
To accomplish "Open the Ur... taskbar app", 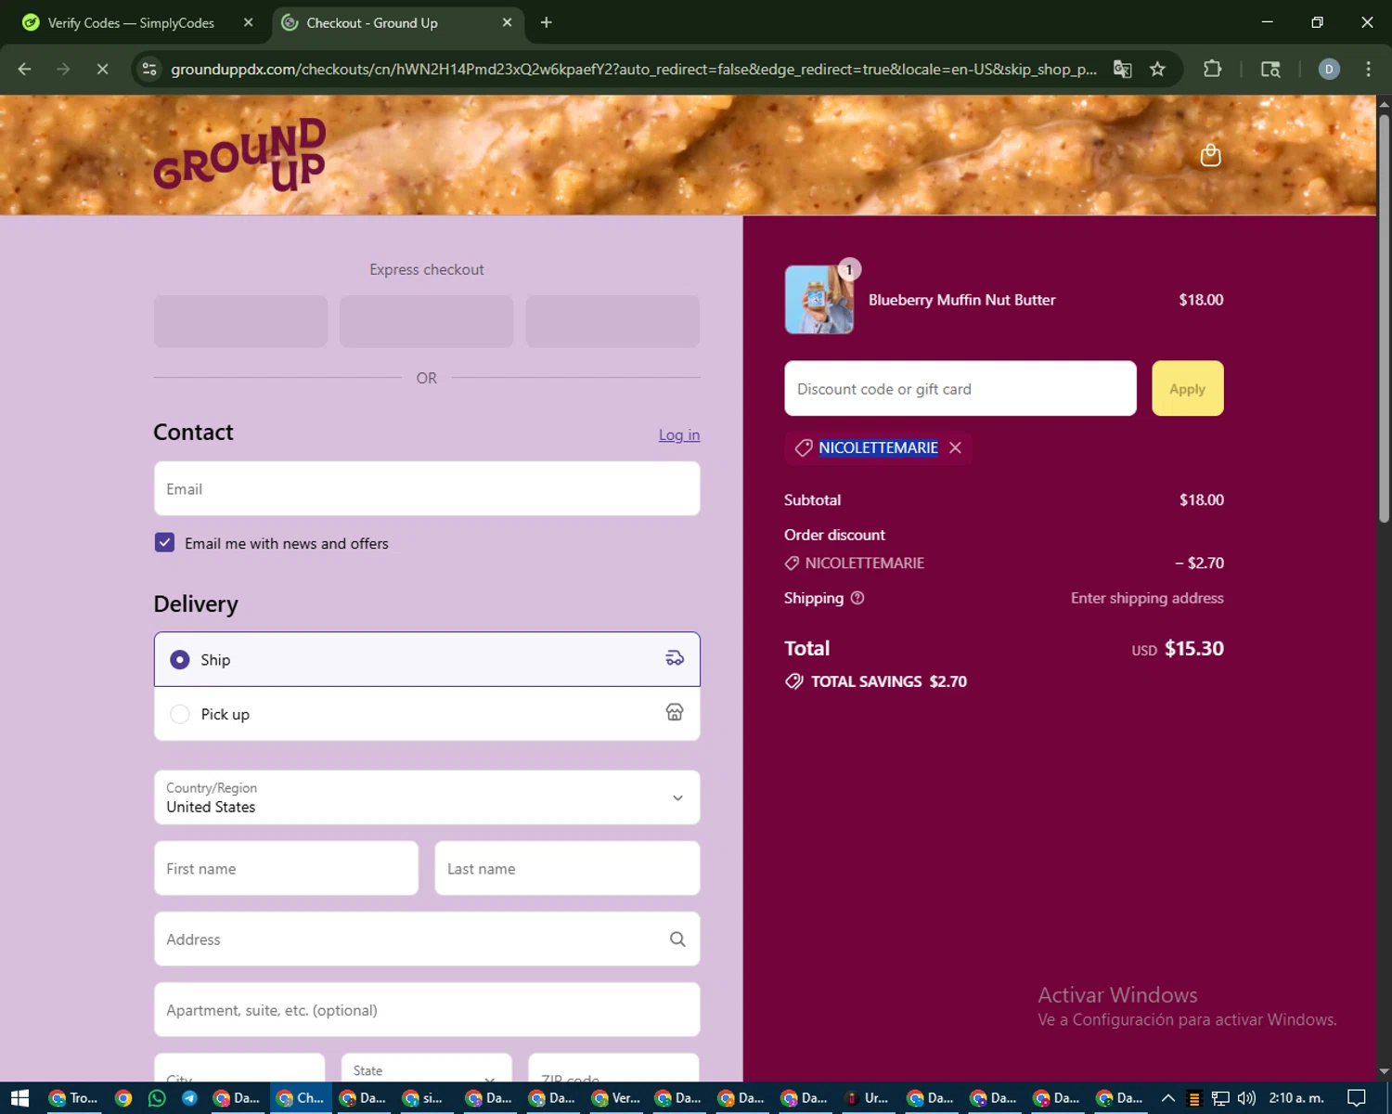I will pos(867,1098).
